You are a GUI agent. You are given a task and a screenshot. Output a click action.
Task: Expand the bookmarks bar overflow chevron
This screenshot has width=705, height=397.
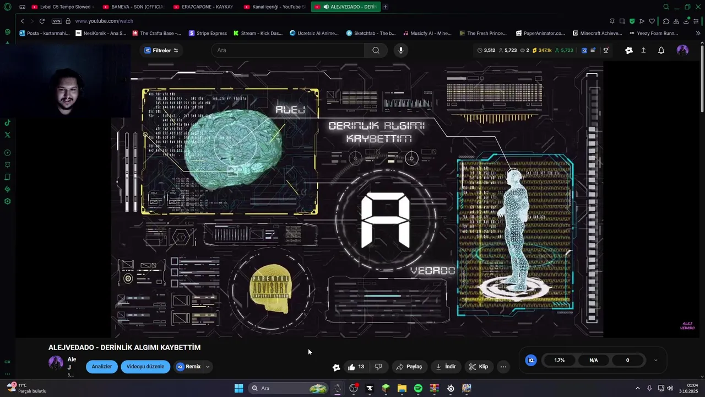698,33
